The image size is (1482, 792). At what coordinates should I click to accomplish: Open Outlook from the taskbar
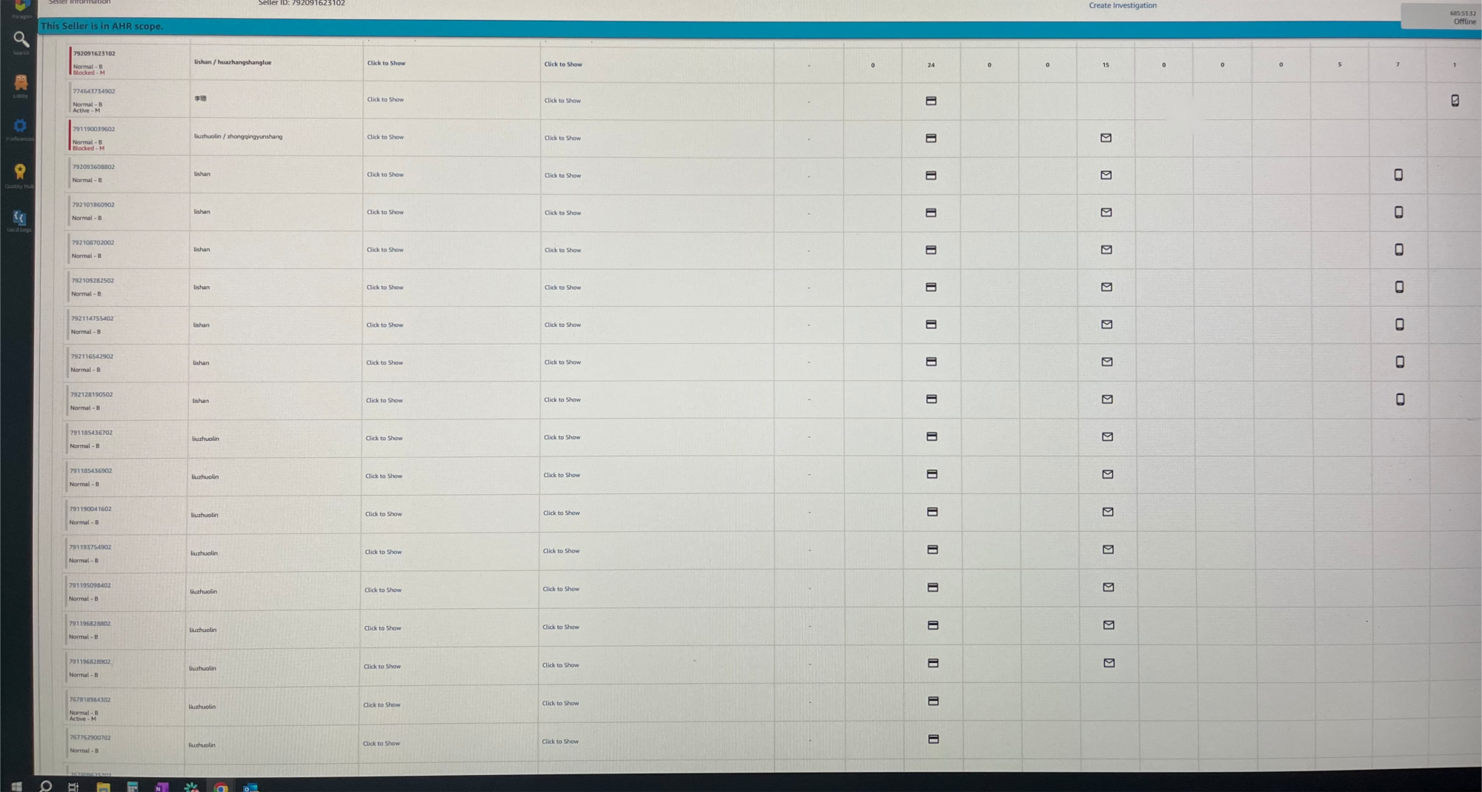[x=250, y=787]
